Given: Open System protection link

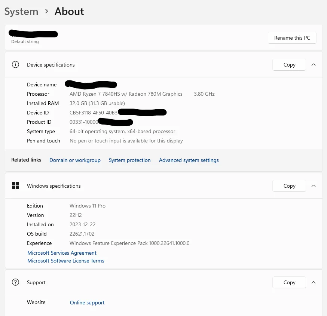Looking at the screenshot, I should pyautogui.click(x=129, y=160).
